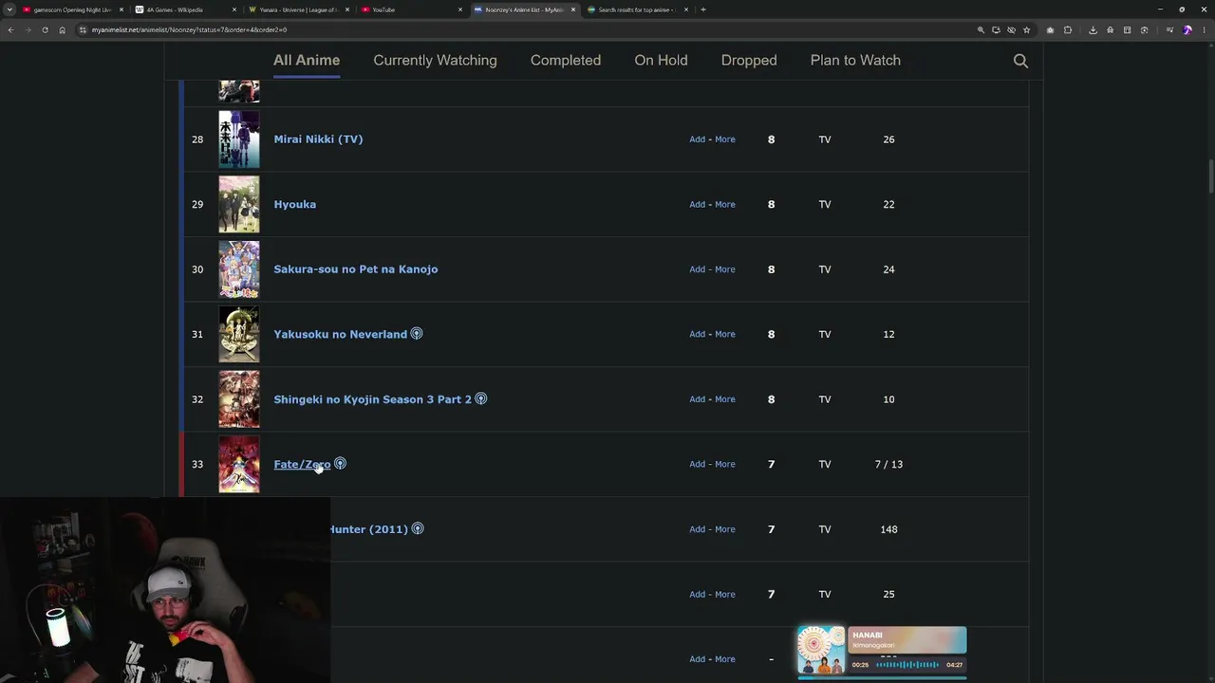Viewport: 1215px width, 683px height.
Task: Switch to the Currently Watching tab
Action: 435,60
